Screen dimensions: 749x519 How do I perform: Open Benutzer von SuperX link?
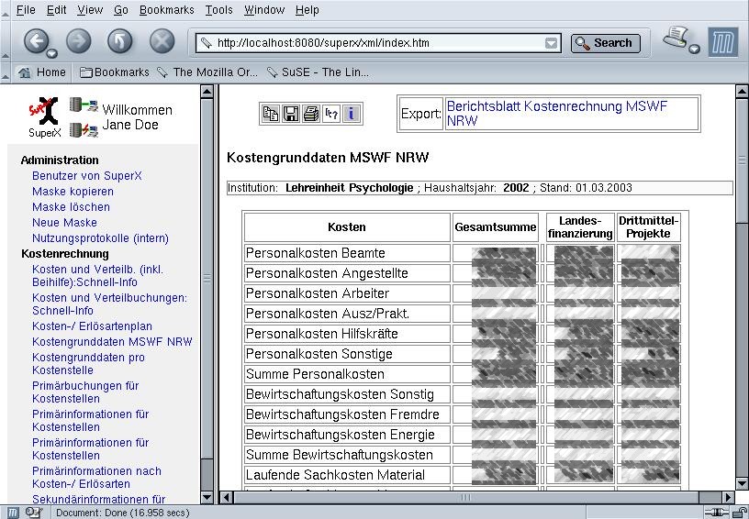(x=86, y=176)
